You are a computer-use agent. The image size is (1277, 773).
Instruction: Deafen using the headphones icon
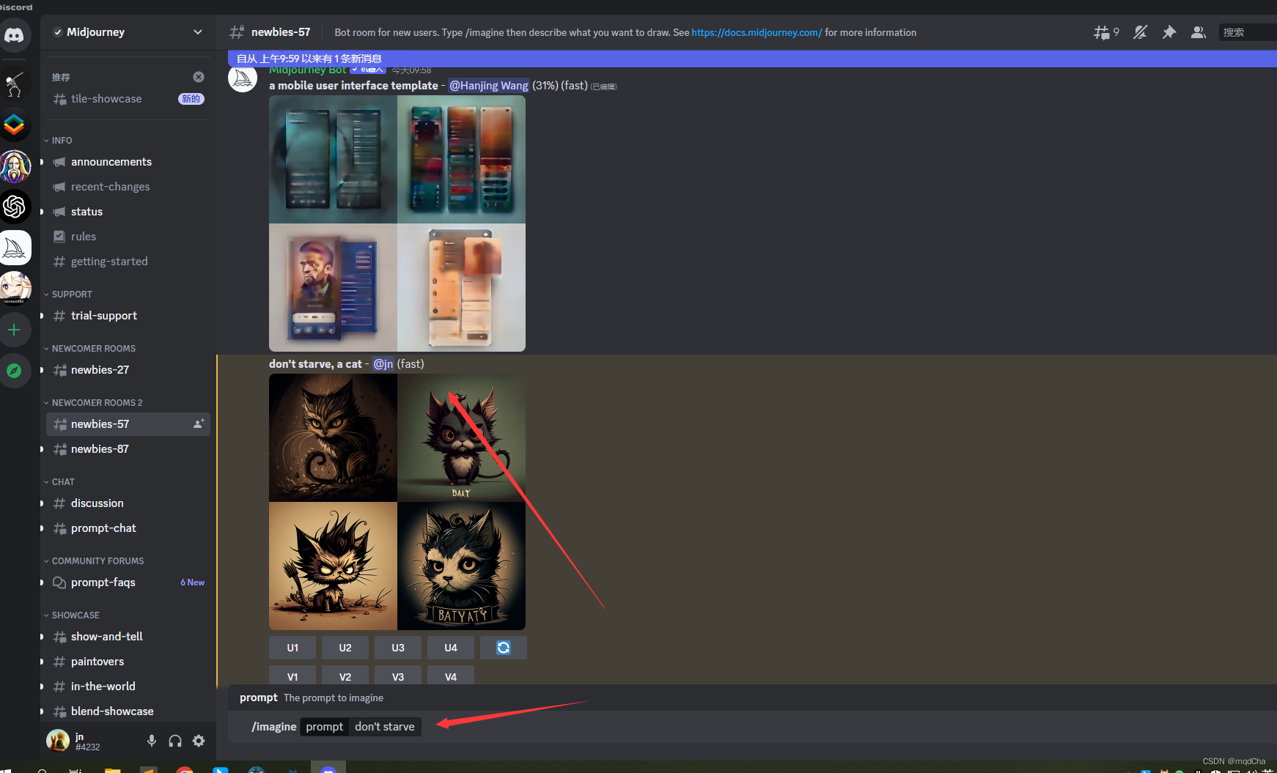click(x=175, y=741)
